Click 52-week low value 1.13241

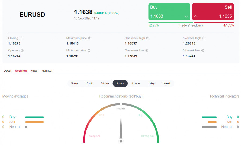coord(189,56)
